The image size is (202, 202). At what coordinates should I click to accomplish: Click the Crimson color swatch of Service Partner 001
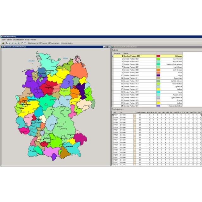[x=158, y=56]
